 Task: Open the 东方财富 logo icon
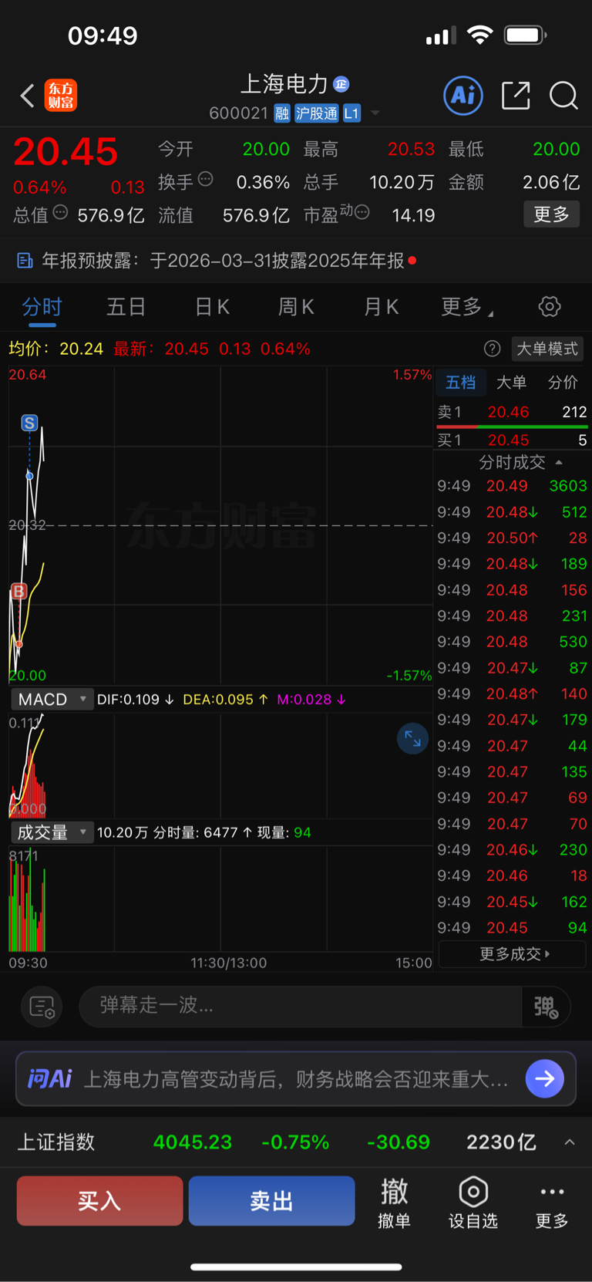pyautogui.click(x=61, y=96)
